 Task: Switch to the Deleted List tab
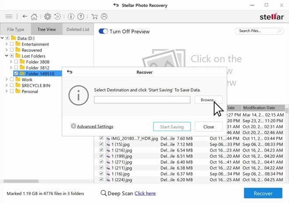pos(78,29)
